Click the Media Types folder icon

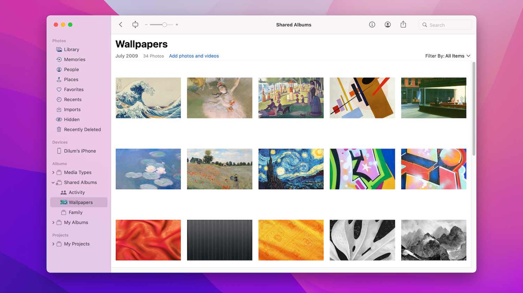coord(59,172)
